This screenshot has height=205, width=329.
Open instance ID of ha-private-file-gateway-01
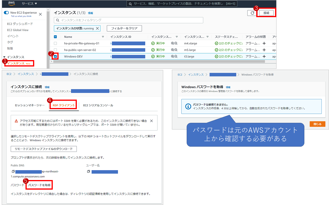[x=128, y=43]
